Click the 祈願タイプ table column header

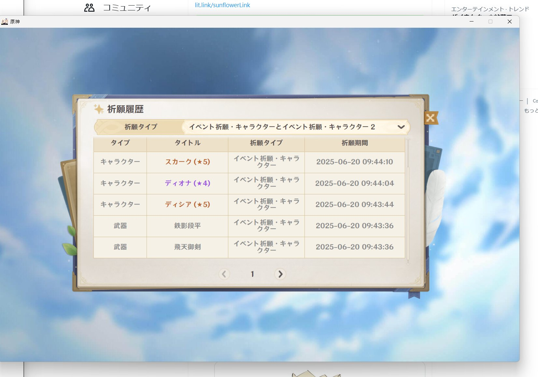click(266, 143)
